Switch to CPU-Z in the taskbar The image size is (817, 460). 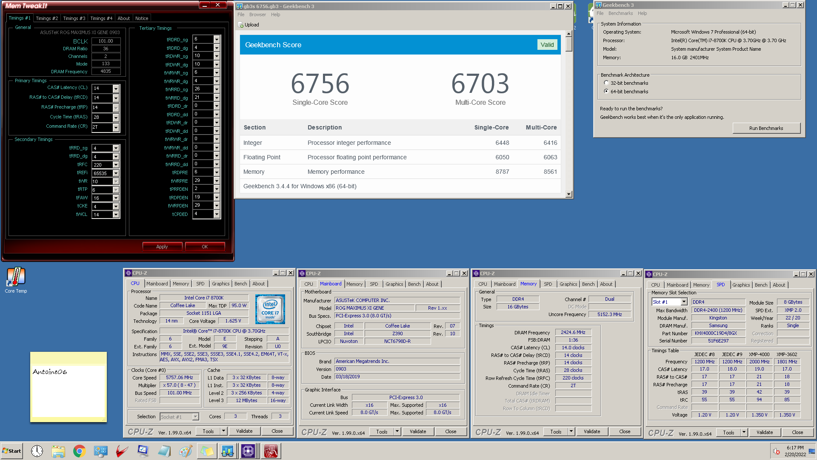tap(248, 451)
